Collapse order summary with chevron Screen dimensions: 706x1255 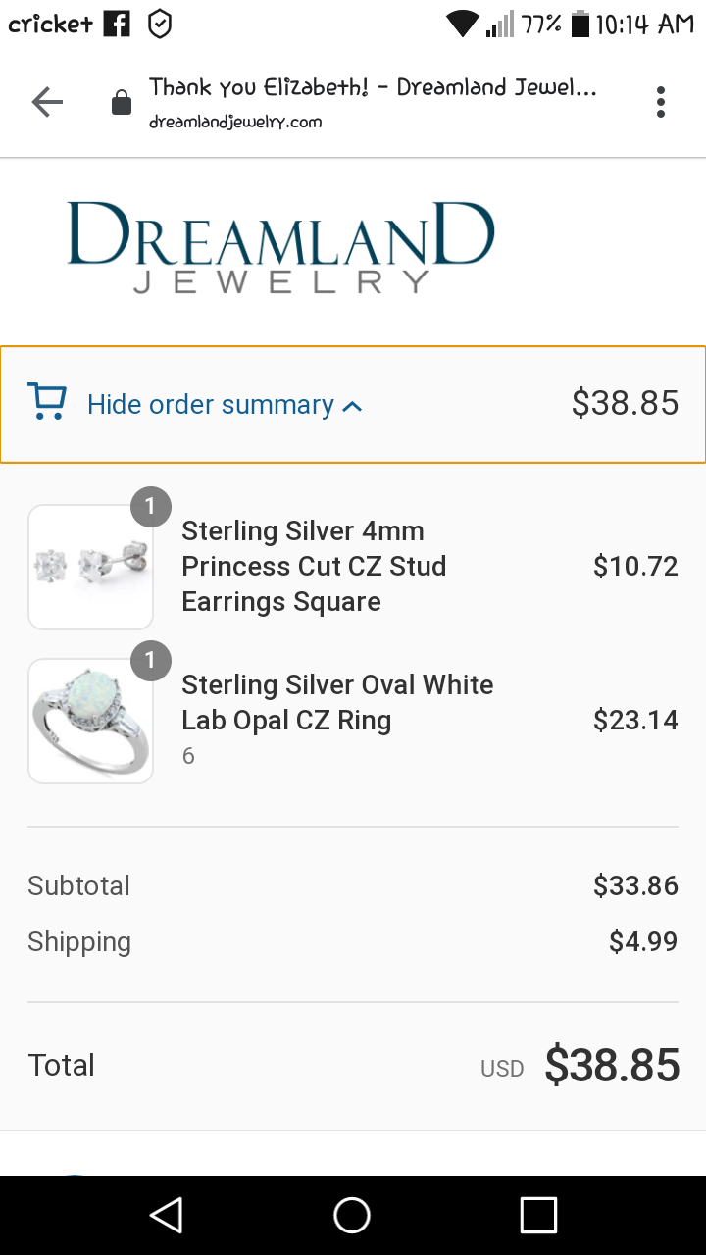354,406
